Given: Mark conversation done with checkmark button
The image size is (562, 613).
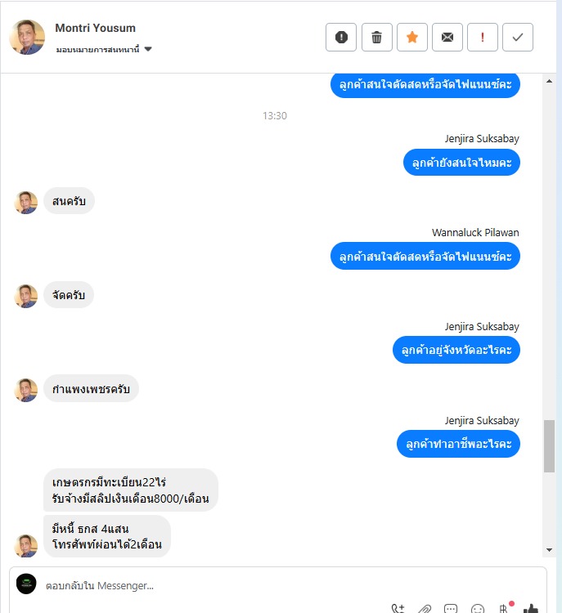Looking at the screenshot, I should pyautogui.click(x=517, y=37).
